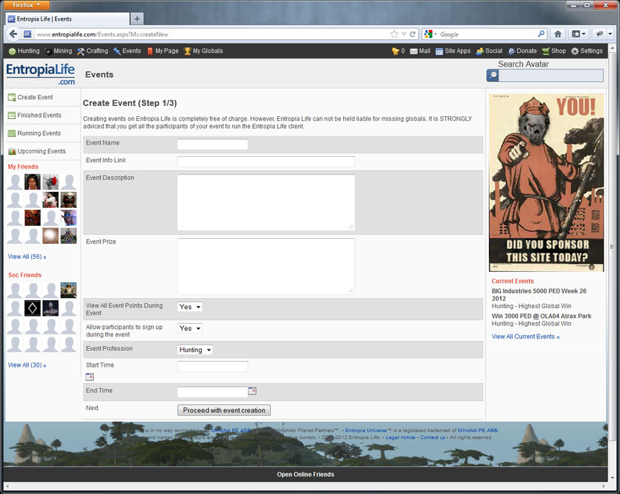Click the Google search box

click(488, 34)
